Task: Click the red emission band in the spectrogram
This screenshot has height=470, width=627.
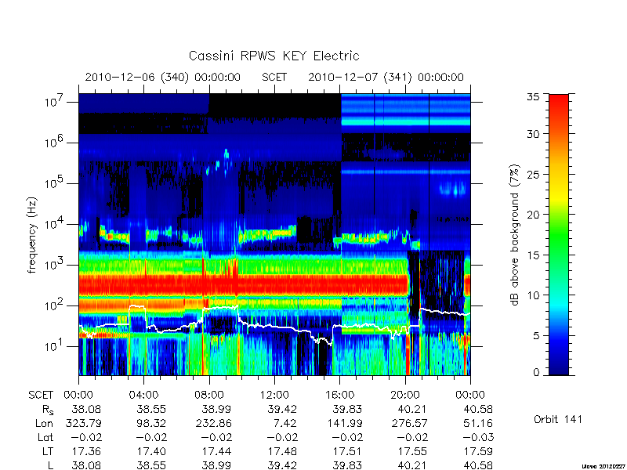Action: click(x=243, y=284)
